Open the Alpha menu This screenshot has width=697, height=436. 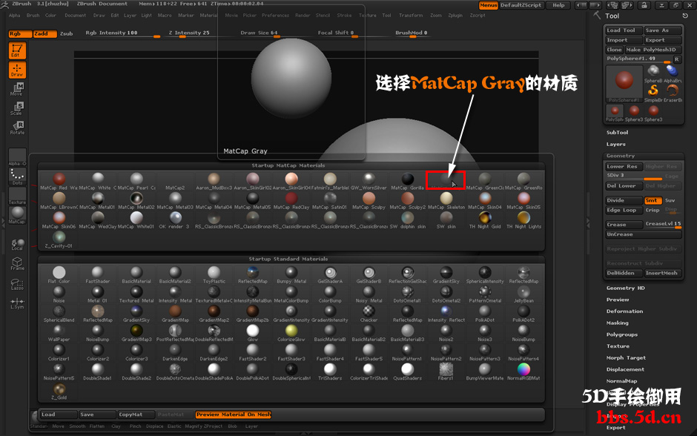[15, 15]
